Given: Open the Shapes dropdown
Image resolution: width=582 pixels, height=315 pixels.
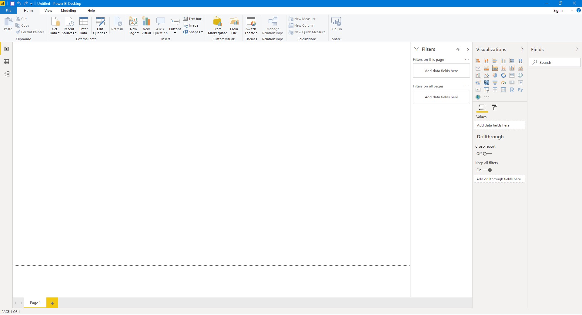Looking at the screenshot, I should click(x=193, y=32).
